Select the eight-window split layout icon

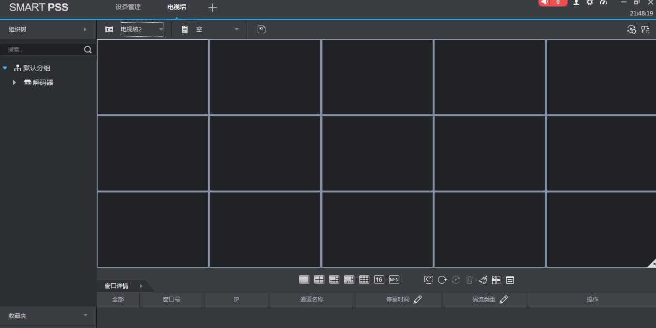[349, 280]
